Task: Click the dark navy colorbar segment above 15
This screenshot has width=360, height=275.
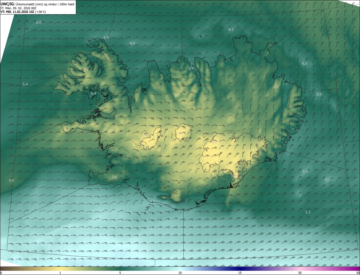Action: point(240,269)
